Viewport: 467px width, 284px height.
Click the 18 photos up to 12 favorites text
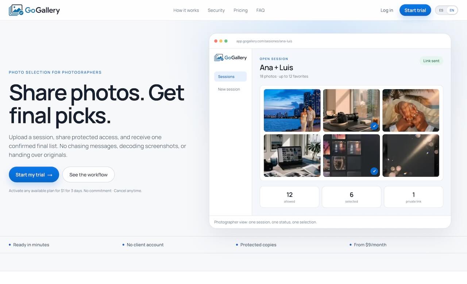tap(284, 76)
